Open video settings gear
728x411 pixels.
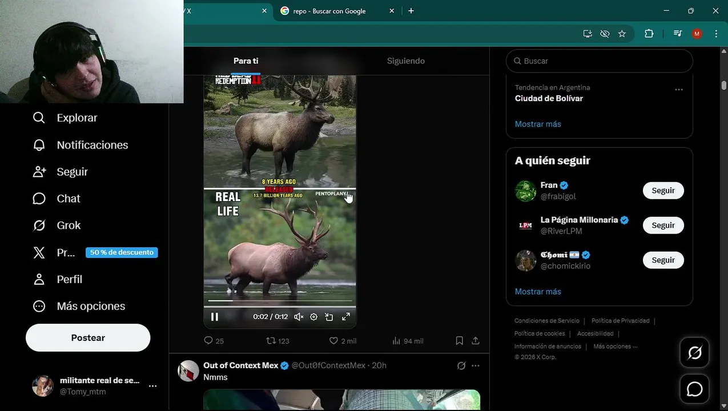pyautogui.click(x=313, y=317)
